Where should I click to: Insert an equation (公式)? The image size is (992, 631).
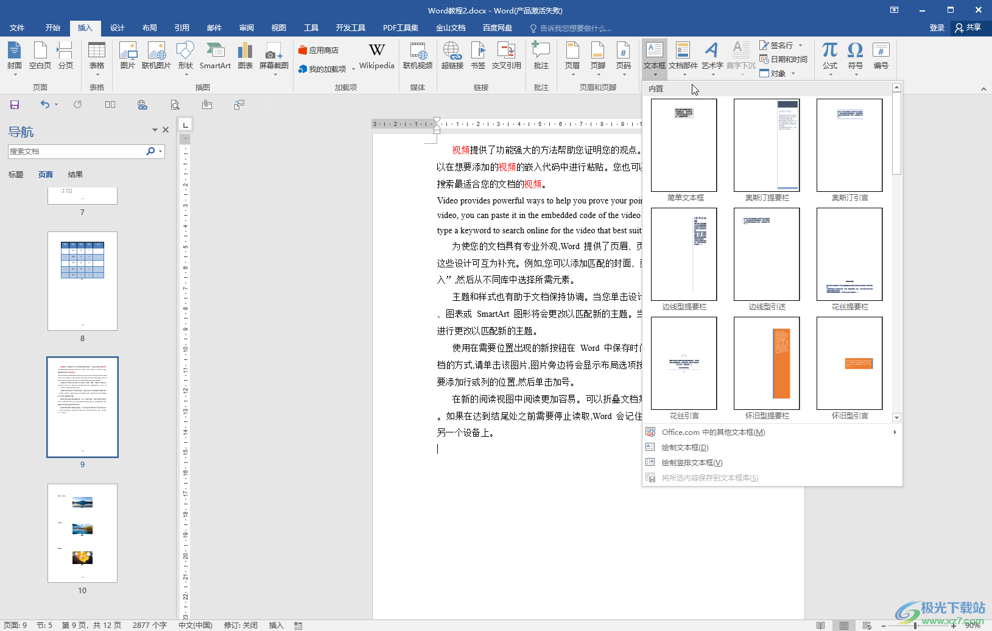coord(830,58)
